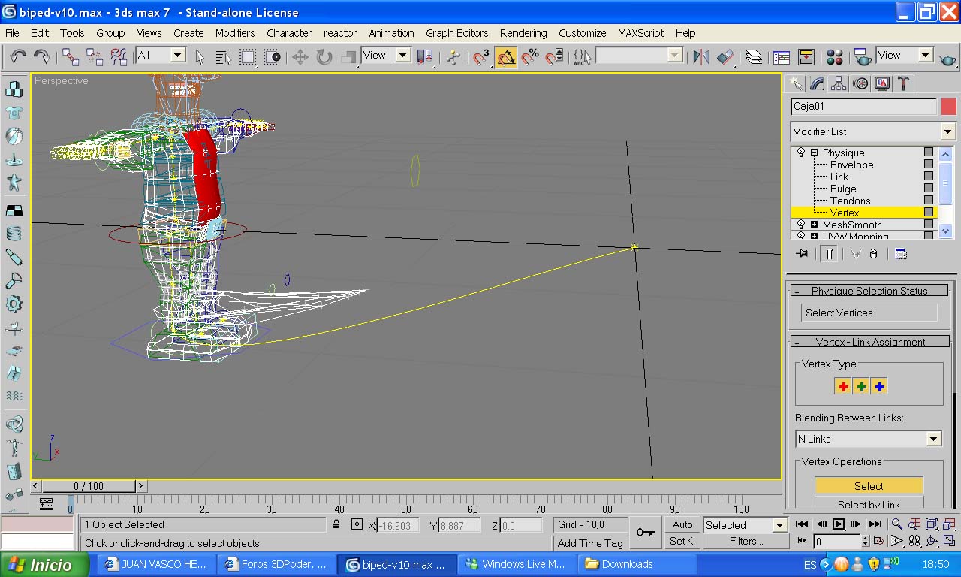Collapse the Vertex - Link Assignment rollout
The width and height of the screenshot is (961, 577).
869,342
